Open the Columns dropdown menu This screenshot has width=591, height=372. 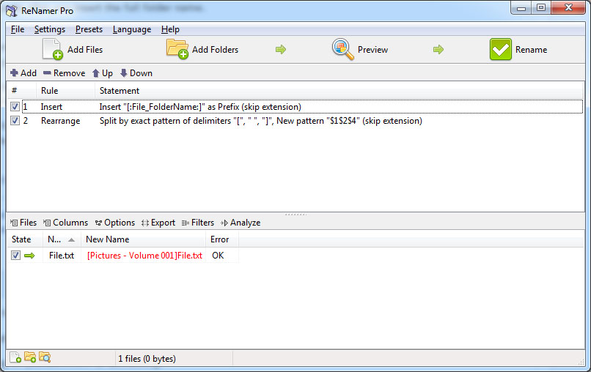click(x=65, y=223)
